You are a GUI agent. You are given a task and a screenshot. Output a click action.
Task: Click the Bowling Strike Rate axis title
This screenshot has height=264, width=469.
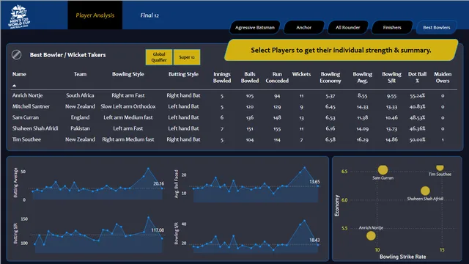point(402,257)
